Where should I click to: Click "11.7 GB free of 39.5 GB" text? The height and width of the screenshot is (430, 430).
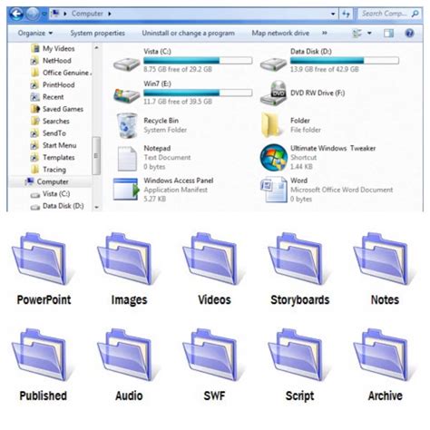click(x=178, y=102)
